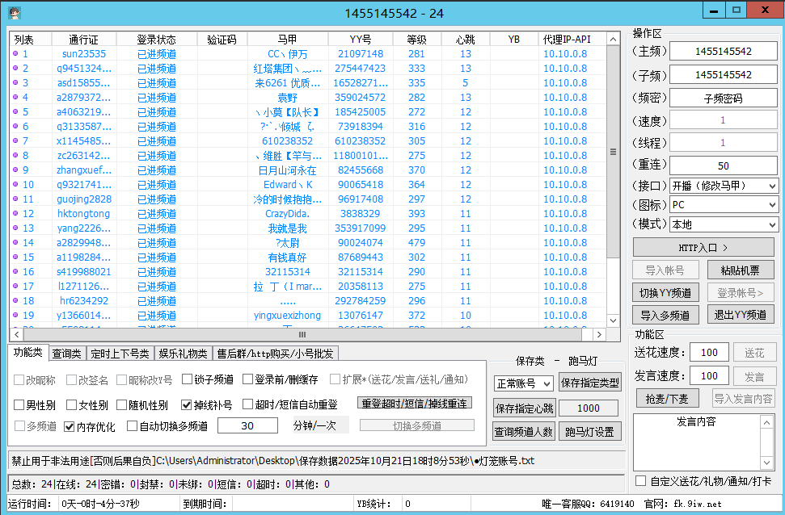This screenshot has width=785, height=515.
Task: Click the HTTP入口 button
Action: (x=703, y=247)
